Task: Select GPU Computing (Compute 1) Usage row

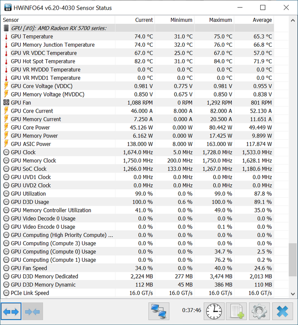Action: (x=137, y=260)
